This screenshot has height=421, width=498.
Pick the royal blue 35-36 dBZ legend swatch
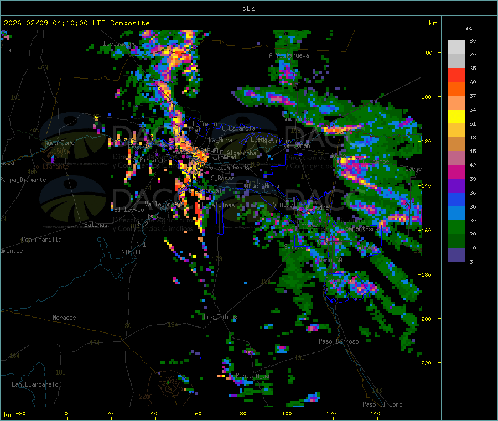click(x=456, y=199)
